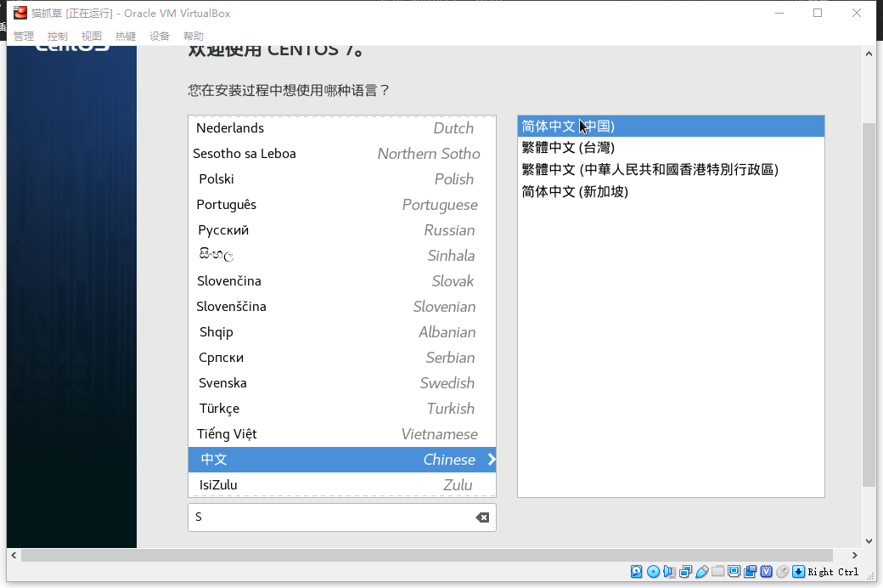Select the highlighted 中文 (Chinese) row
The height and width of the screenshot is (588, 883).
tap(342, 460)
